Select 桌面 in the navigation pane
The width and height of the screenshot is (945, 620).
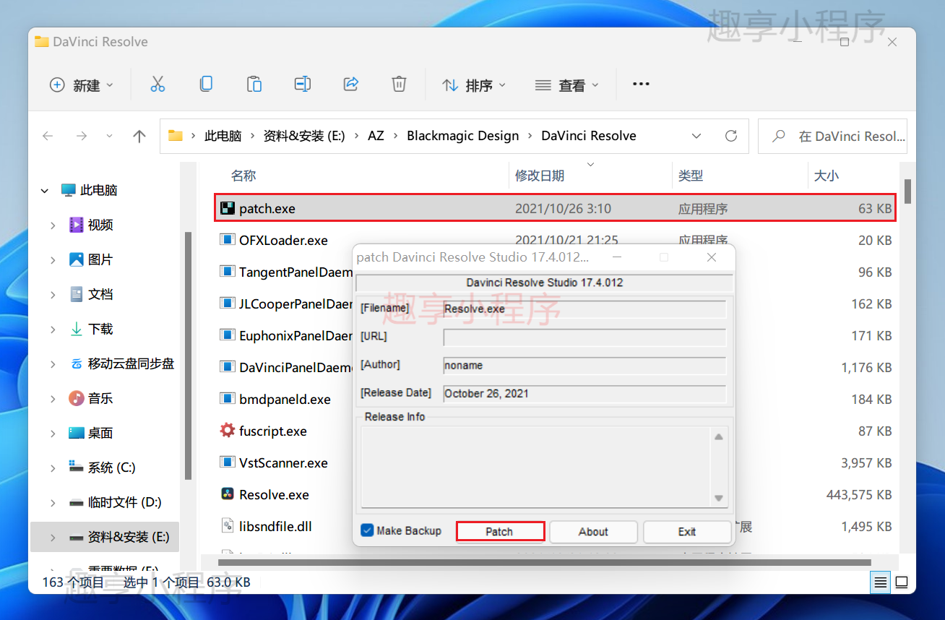point(100,433)
